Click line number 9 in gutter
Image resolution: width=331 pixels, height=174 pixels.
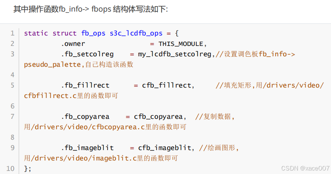click(x=12, y=148)
